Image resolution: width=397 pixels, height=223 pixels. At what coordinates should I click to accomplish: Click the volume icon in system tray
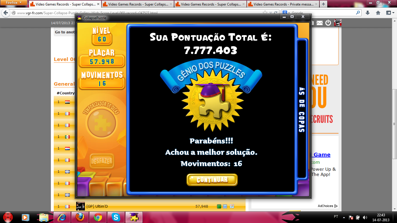pos(365,217)
